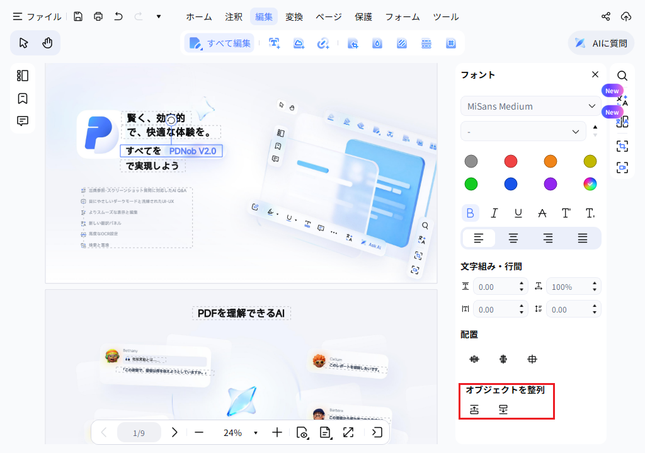
Task: Open the bookmarks sidebar panel
Action: pos(23,98)
